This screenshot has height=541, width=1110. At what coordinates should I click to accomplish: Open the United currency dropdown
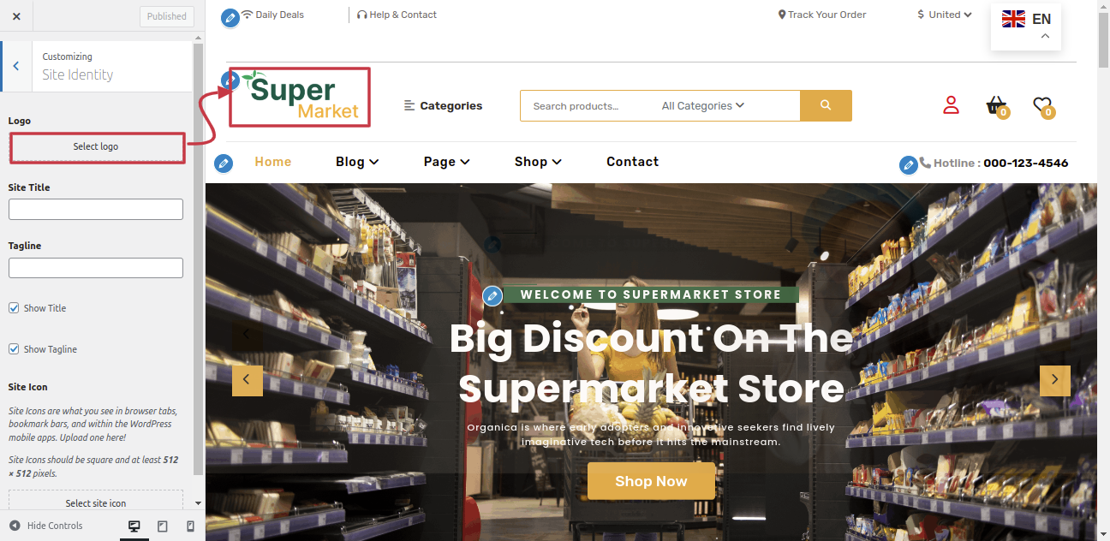944,15
